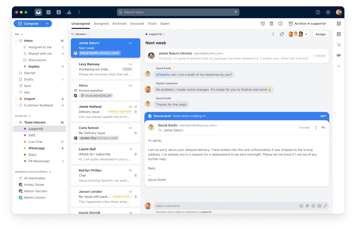Click the reply arrow on draft
Image resolution: width=356 pixels, height=231 pixels.
[324, 128]
